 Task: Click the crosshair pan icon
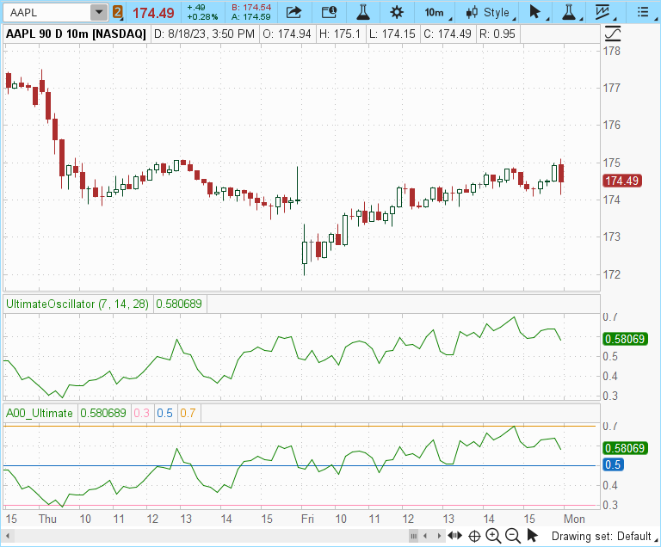click(475, 536)
